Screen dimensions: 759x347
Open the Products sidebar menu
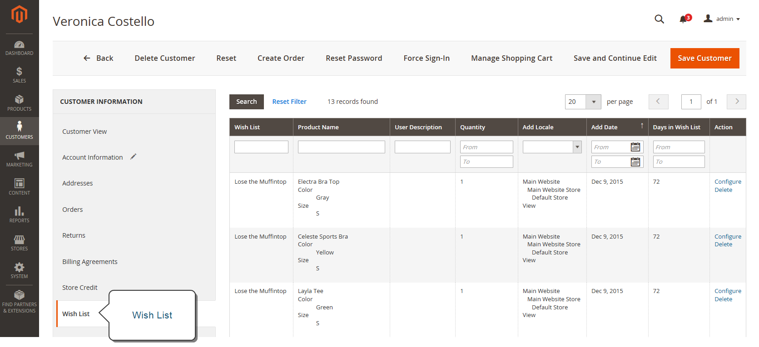(x=19, y=103)
